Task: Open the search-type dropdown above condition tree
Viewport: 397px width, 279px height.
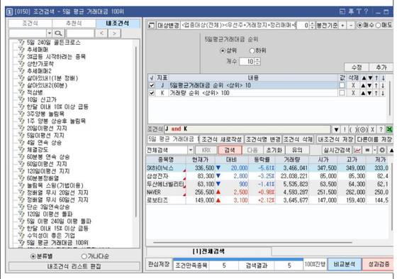Action: 49,33
